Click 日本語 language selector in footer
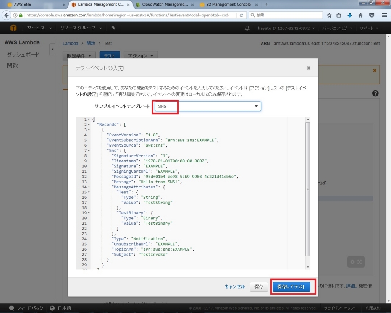 [60, 308]
